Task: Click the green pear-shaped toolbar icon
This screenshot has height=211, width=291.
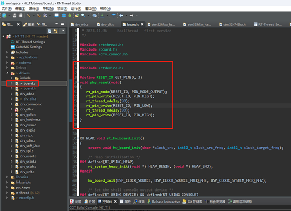Action: [x=70, y=16]
